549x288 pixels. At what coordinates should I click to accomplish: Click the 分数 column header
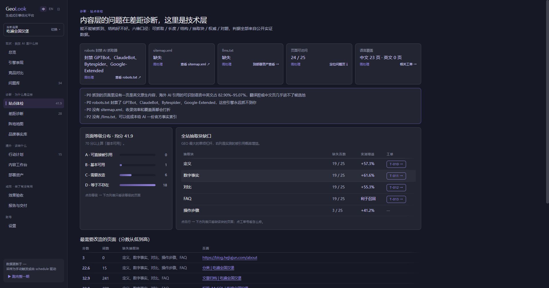pyautogui.click(x=85, y=248)
